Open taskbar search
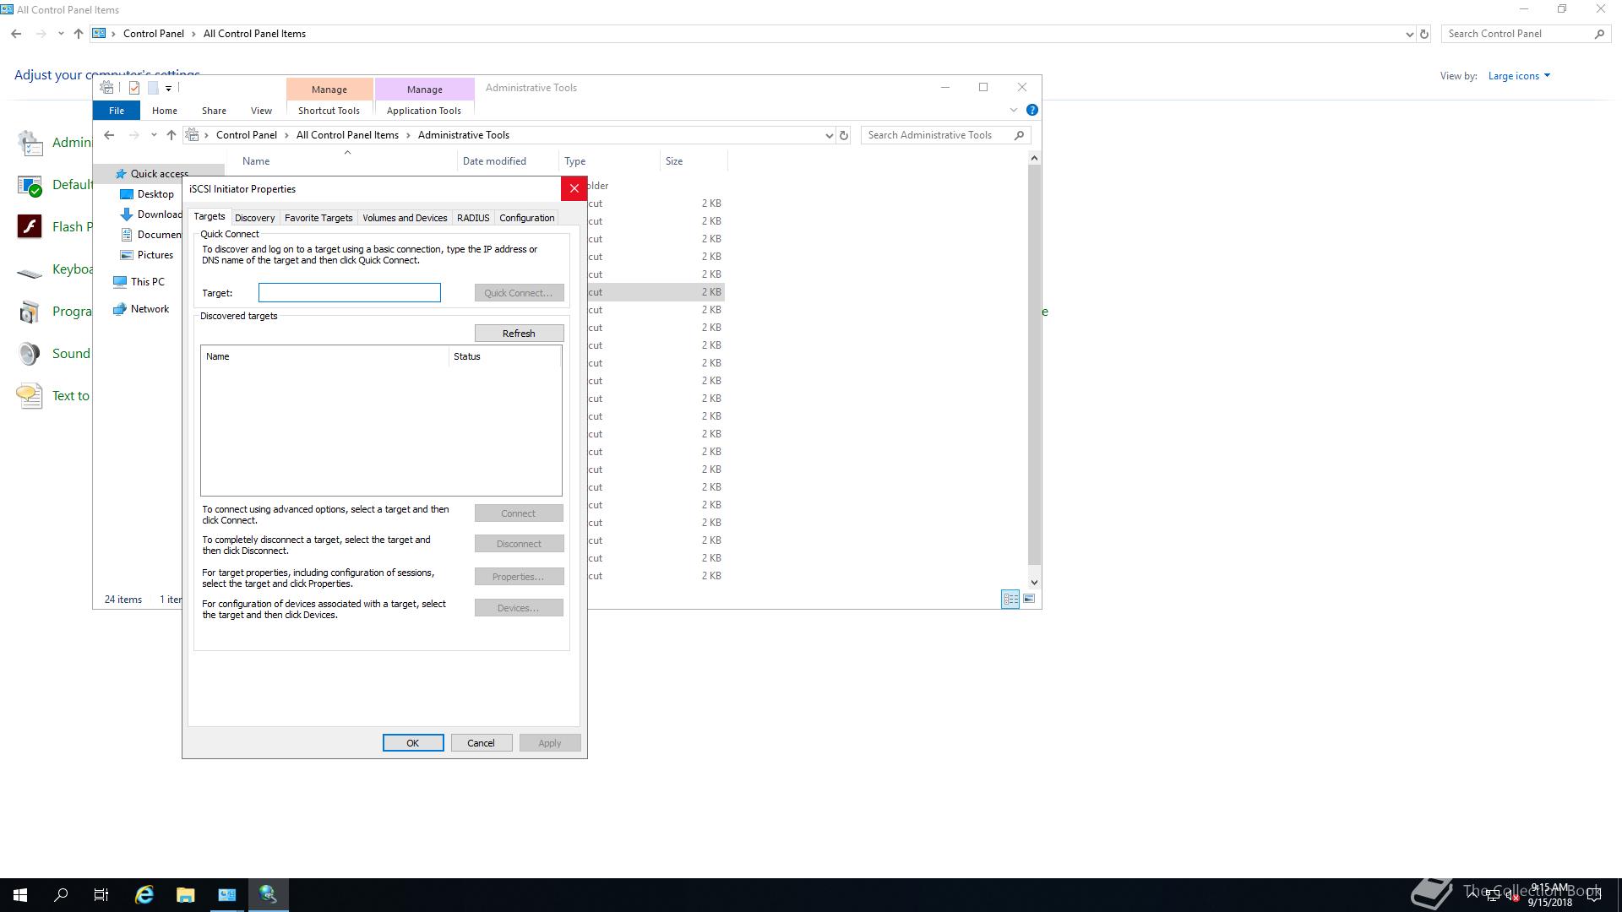 point(61,895)
